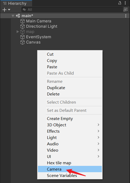Click the plus create-object button
The width and height of the screenshot is (130, 183).
pos(4,10)
